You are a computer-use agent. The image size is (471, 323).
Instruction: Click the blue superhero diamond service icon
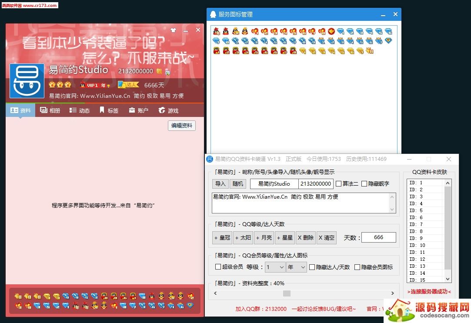click(388, 41)
